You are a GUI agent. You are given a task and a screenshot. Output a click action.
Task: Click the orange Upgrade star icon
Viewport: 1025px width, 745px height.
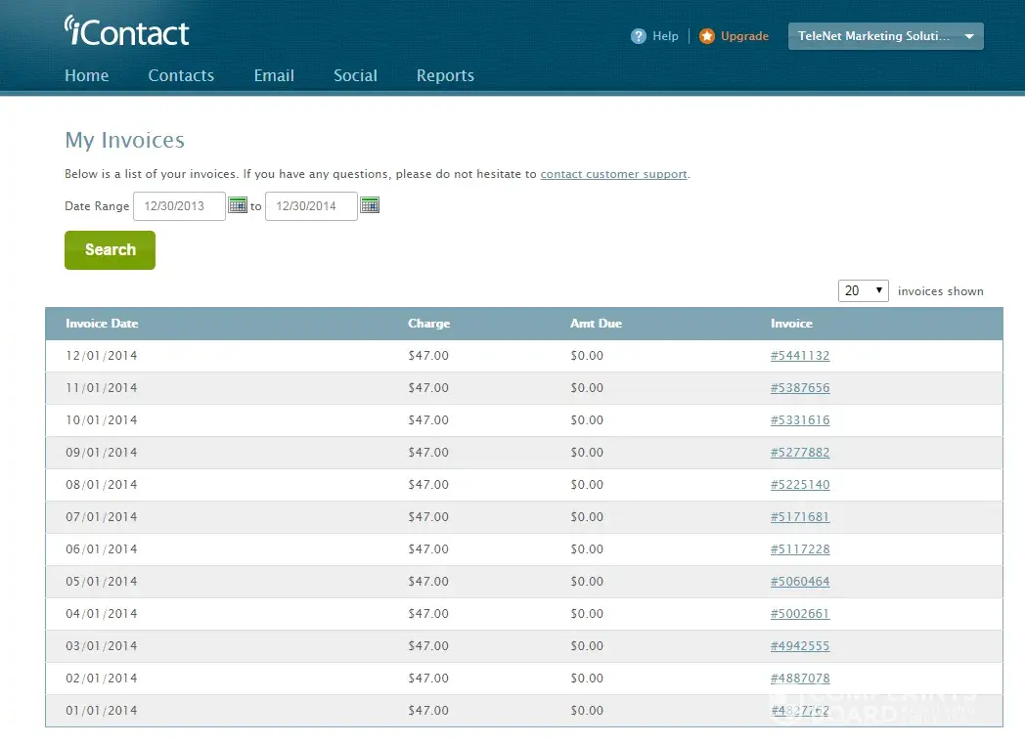tap(707, 36)
